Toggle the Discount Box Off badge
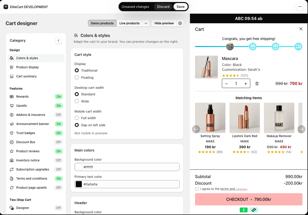 click(x=59, y=142)
